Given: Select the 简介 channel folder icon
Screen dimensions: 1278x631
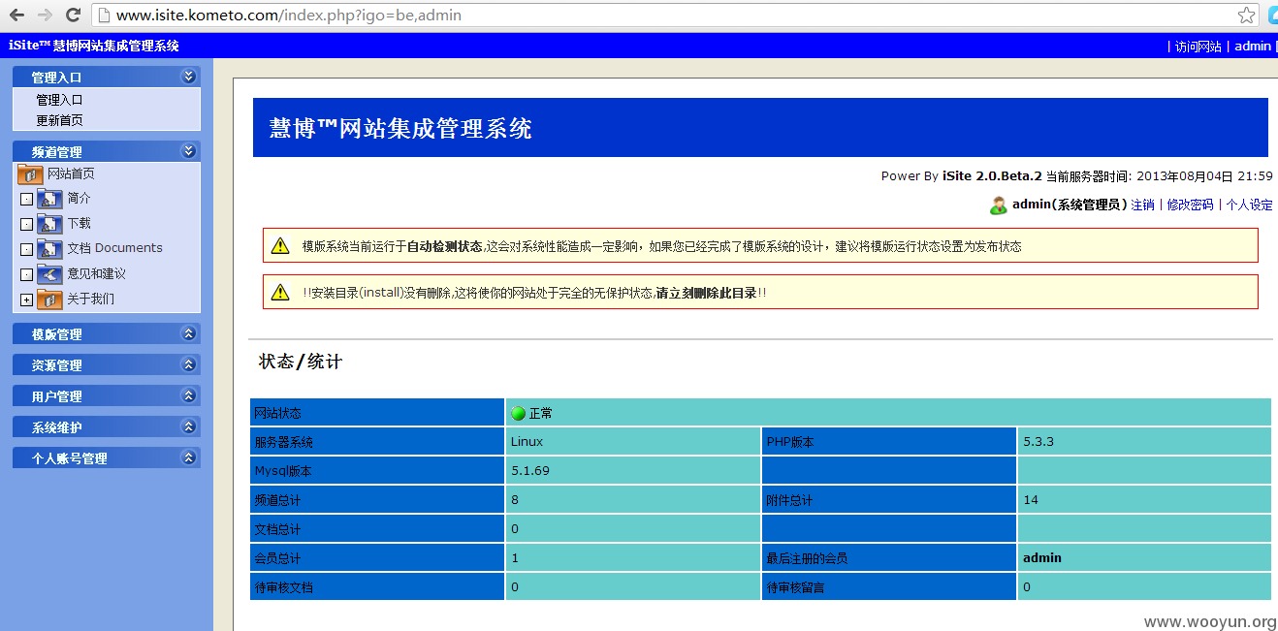Looking at the screenshot, I should (x=49, y=199).
